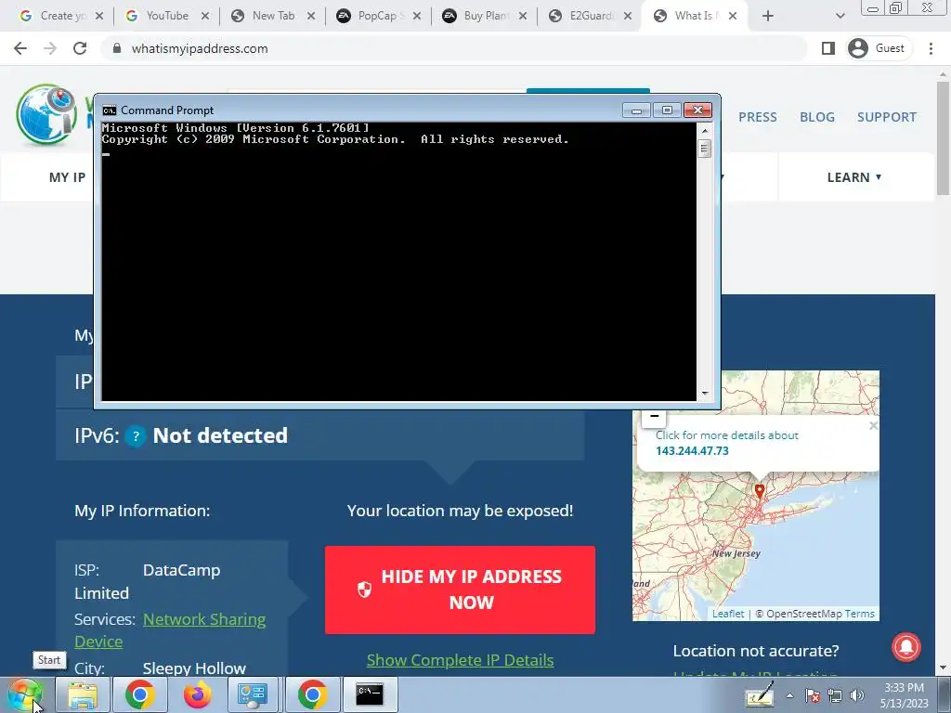The image size is (951, 713).
Task: Click the map IP address 143.244.47.73
Action: click(692, 451)
